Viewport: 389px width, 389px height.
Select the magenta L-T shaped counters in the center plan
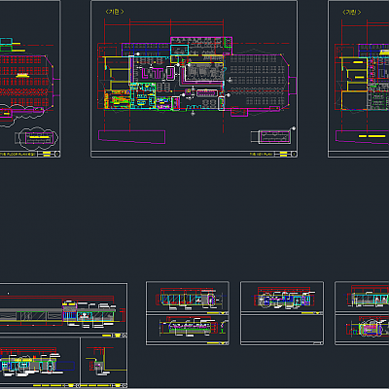coord(159,73)
